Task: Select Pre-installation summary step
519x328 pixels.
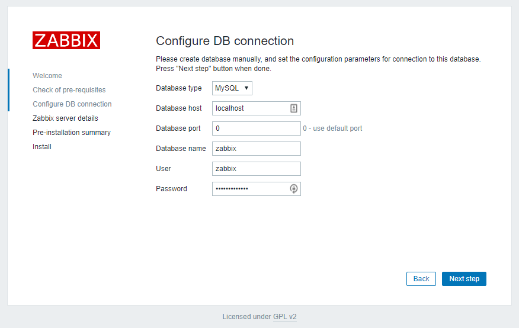Action: pyautogui.click(x=72, y=133)
